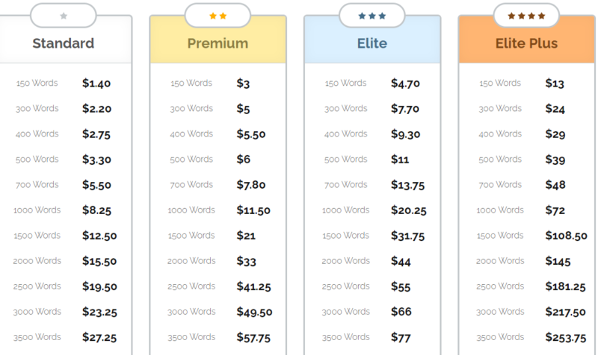The width and height of the screenshot is (598, 355).
Task: Pick Standard 3500 Words at $27.25
Action: 99,337
